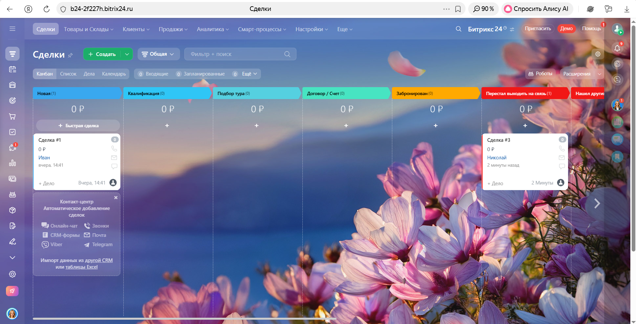Screen dimensions: 636x324
Task: Open the Общая pipeline dropdown
Action: coord(159,54)
